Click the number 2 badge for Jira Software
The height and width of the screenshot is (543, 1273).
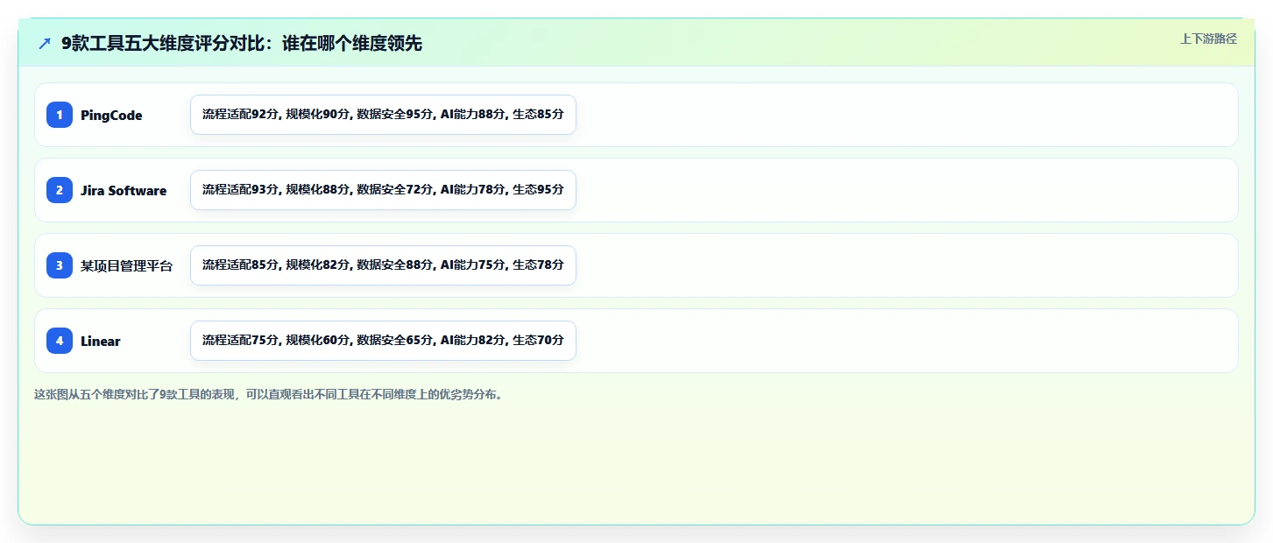[x=60, y=190]
